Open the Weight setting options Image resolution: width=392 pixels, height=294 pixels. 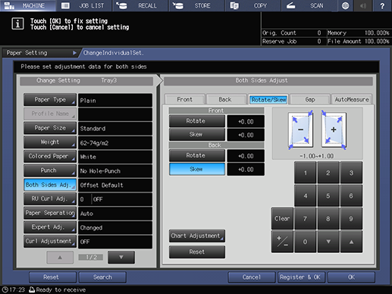(x=50, y=142)
